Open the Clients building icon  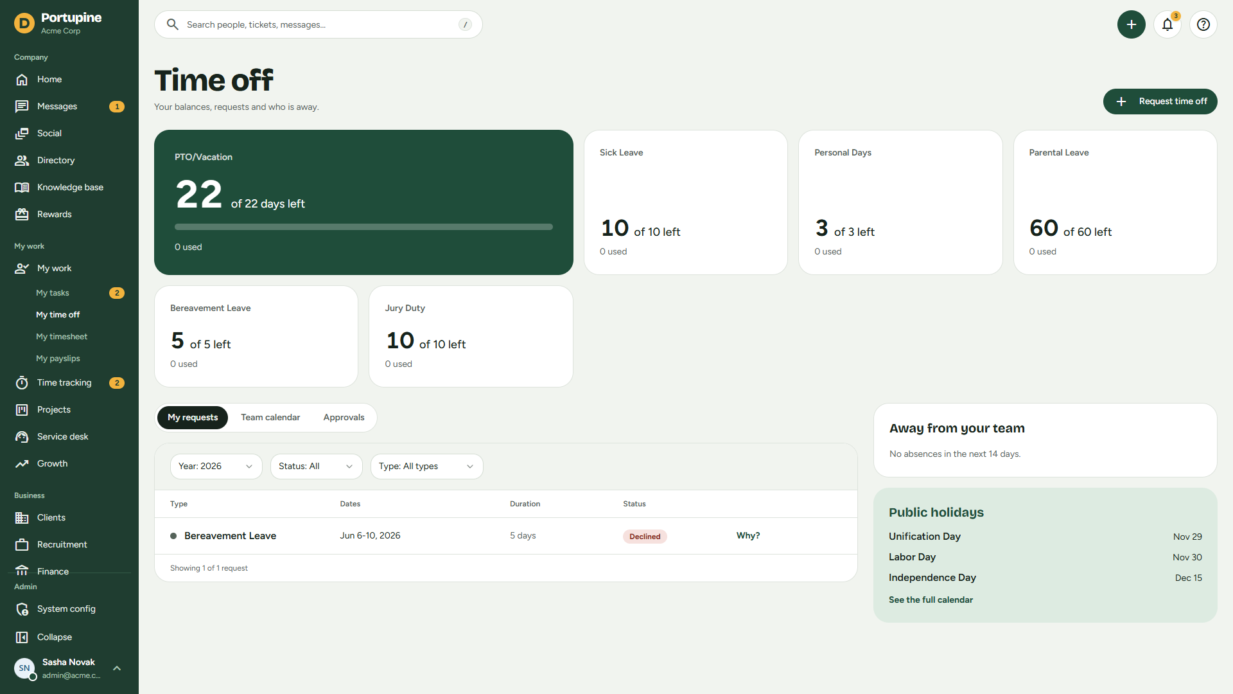[x=22, y=518]
